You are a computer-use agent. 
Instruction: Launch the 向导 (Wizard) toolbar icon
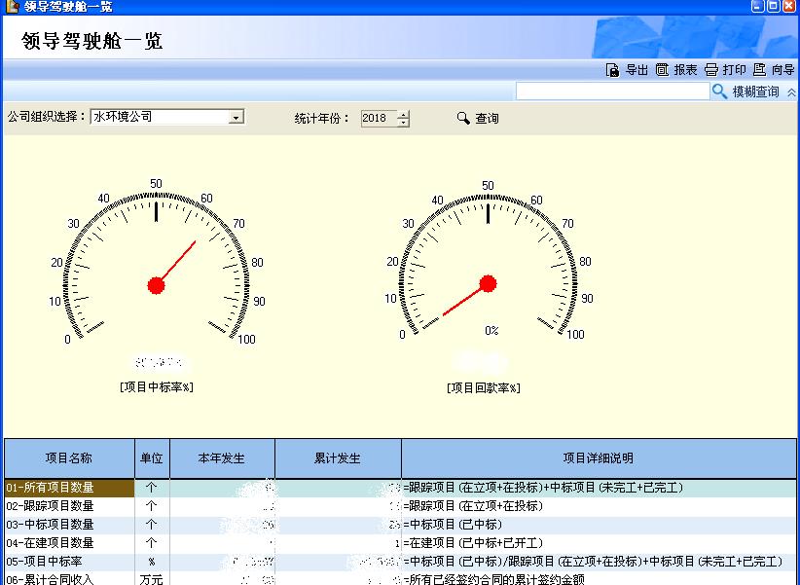[x=759, y=70]
